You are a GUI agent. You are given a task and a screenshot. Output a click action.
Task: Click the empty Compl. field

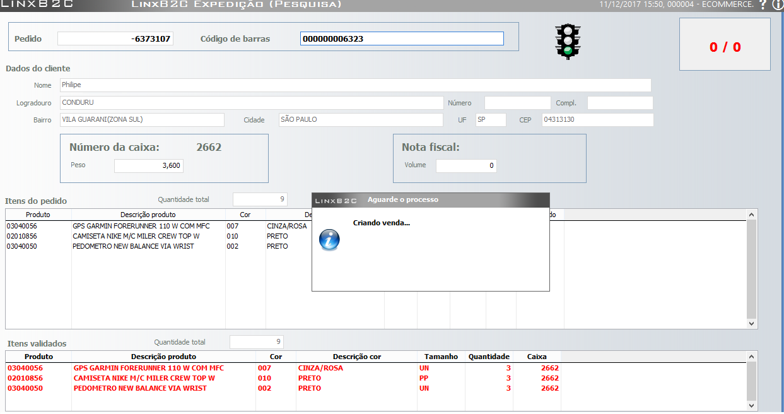pos(620,102)
